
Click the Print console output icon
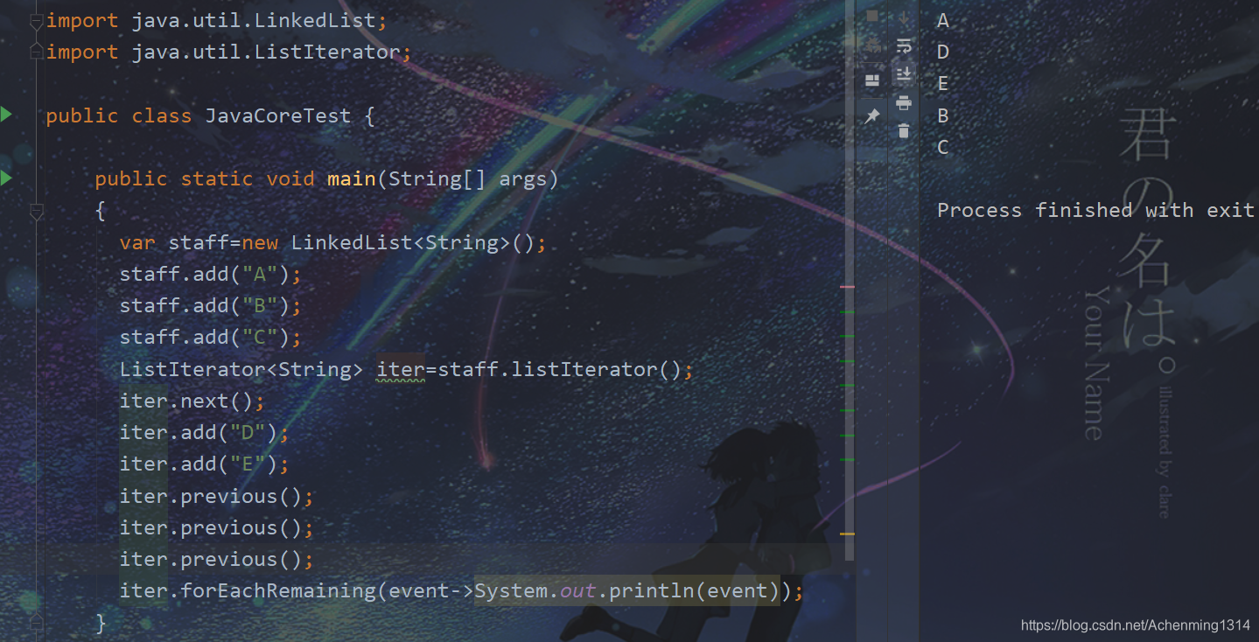(904, 103)
